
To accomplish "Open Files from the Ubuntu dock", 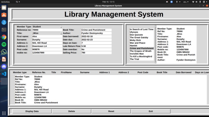I will pyautogui.click(x=4, y=7).
